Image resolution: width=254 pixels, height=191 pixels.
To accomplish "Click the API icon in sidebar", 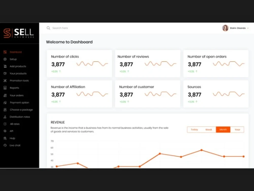I will tap(5, 131).
